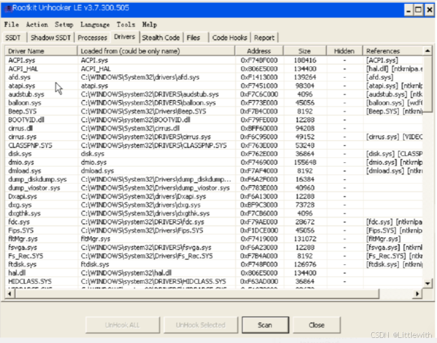This screenshot has width=437, height=343.
Task: Switch to the Code Hooks tab
Action: (230, 37)
